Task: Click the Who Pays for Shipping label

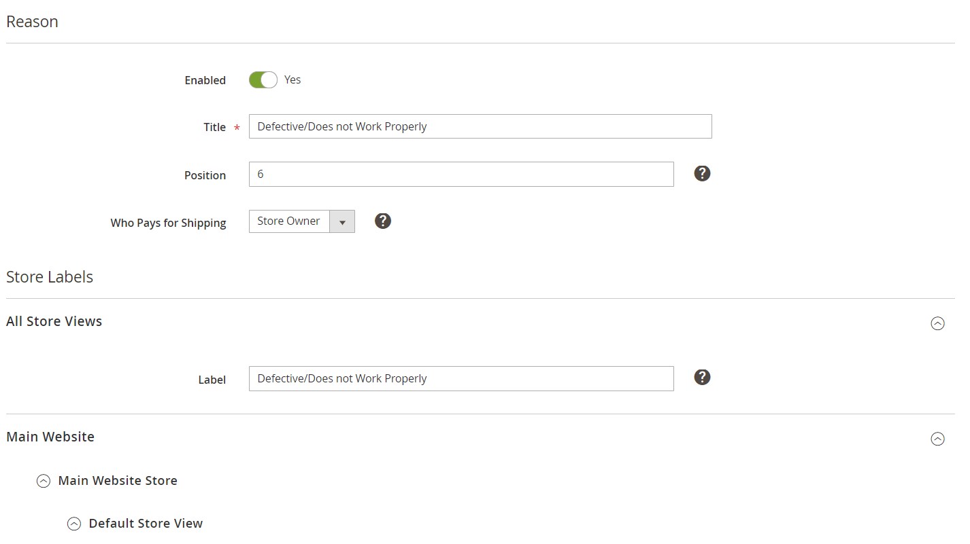Action: (168, 223)
